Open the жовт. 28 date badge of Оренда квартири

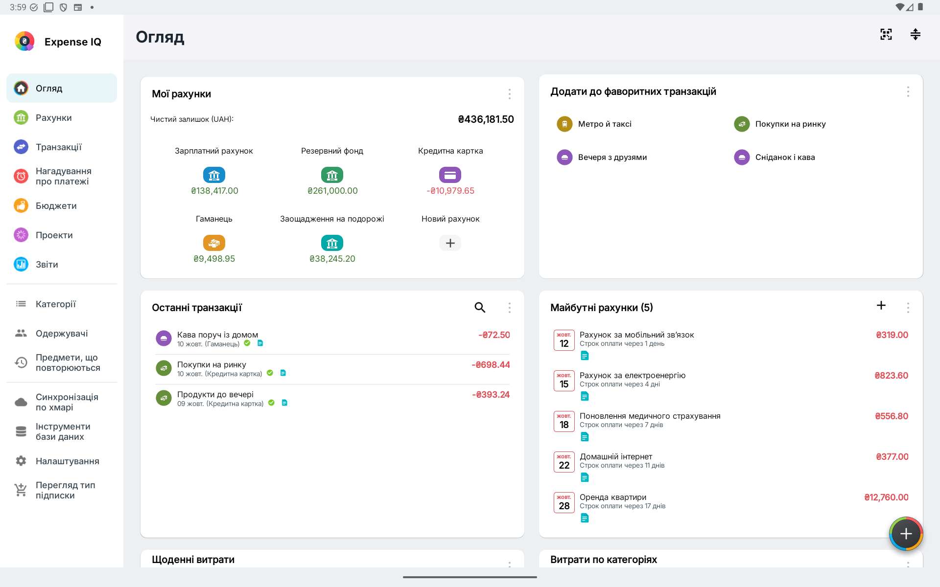(564, 502)
